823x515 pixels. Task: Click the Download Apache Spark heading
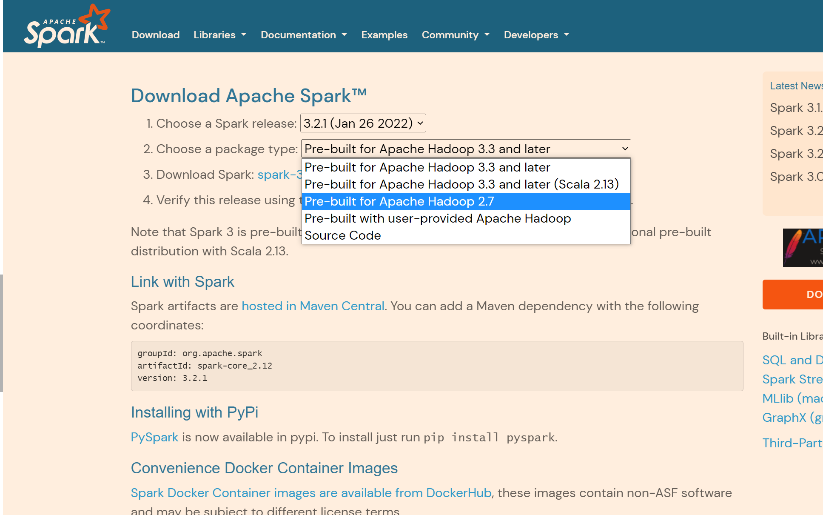[x=249, y=96]
